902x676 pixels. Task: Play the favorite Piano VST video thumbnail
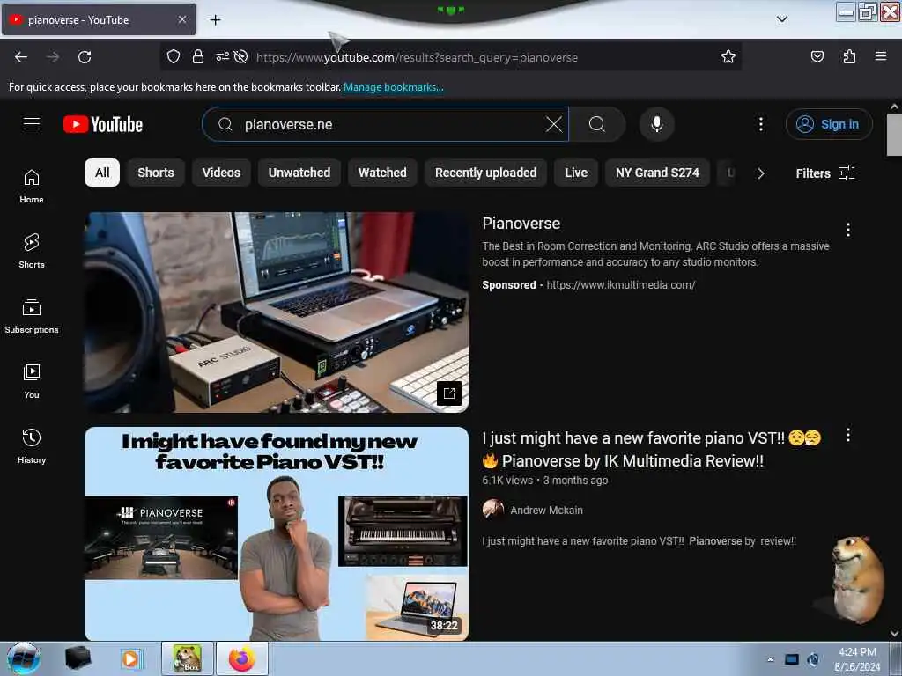coord(277,533)
